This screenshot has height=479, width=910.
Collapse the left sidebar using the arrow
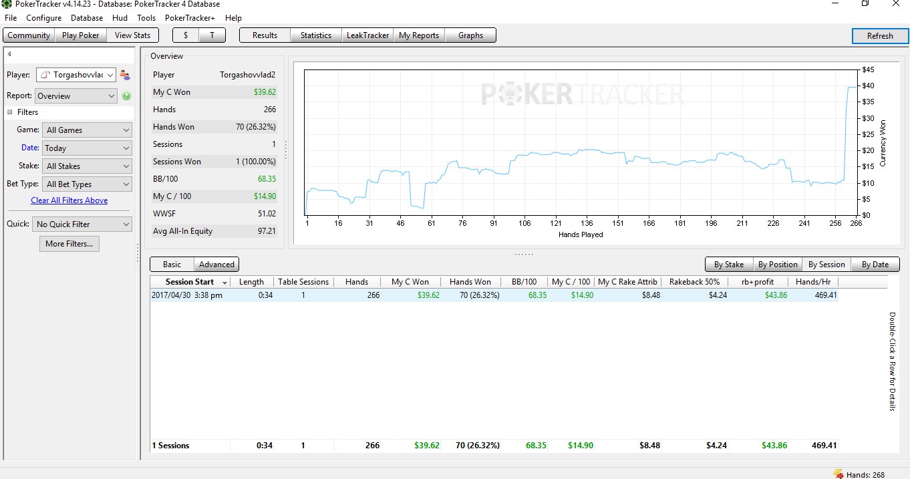[x=9, y=54]
